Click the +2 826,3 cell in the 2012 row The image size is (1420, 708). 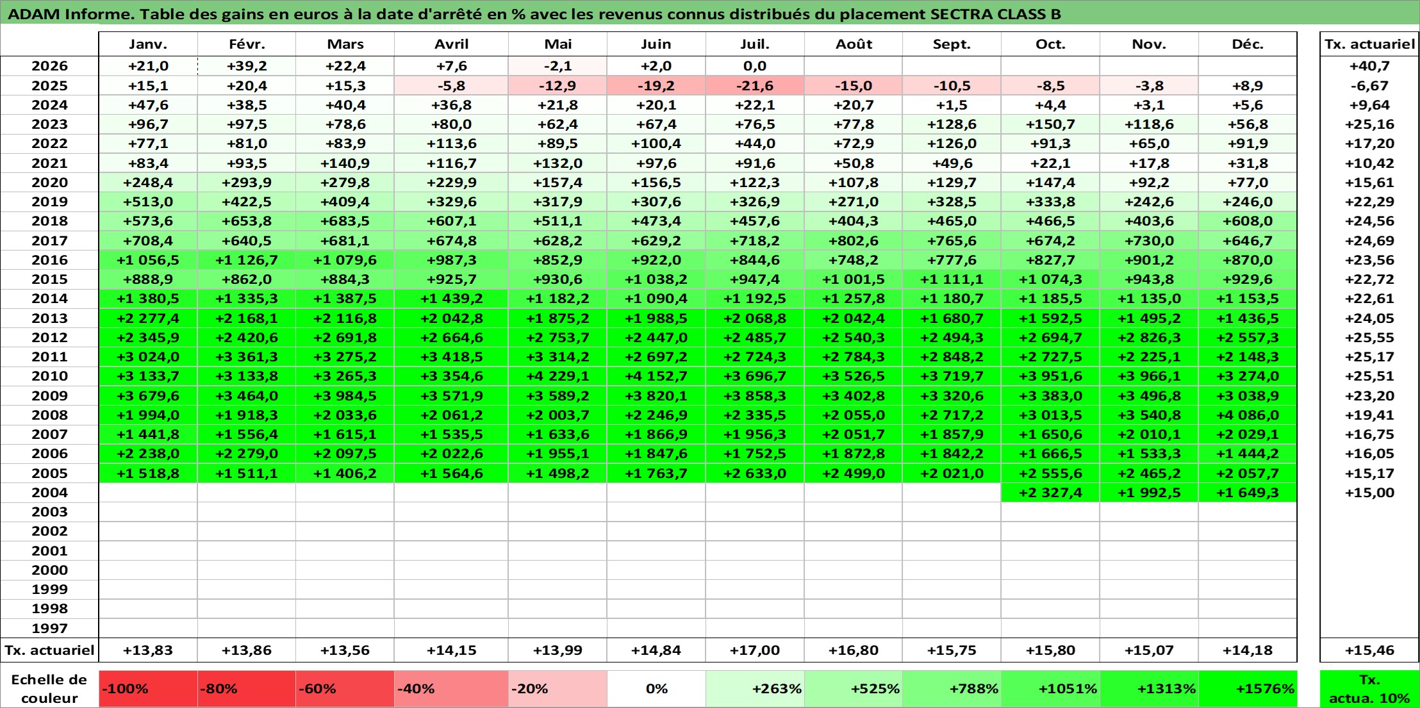[1149, 338]
